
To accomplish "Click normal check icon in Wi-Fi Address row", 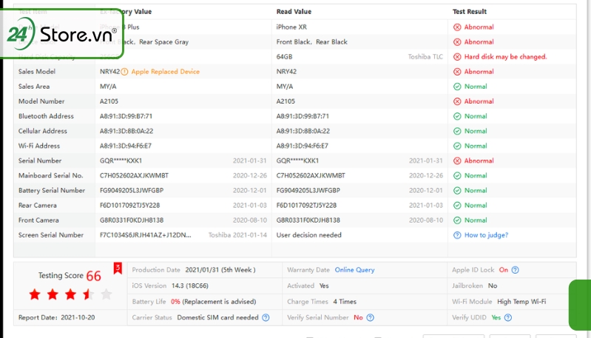I will click(457, 146).
